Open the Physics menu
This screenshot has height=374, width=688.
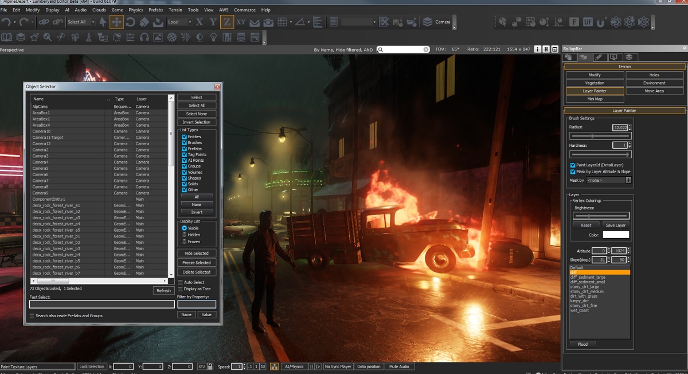point(136,10)
